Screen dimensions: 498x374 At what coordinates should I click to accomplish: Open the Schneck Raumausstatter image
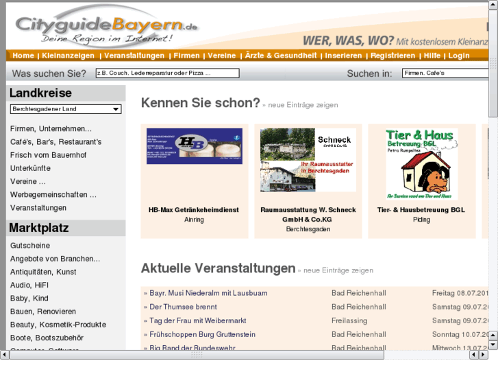[308, 160]
